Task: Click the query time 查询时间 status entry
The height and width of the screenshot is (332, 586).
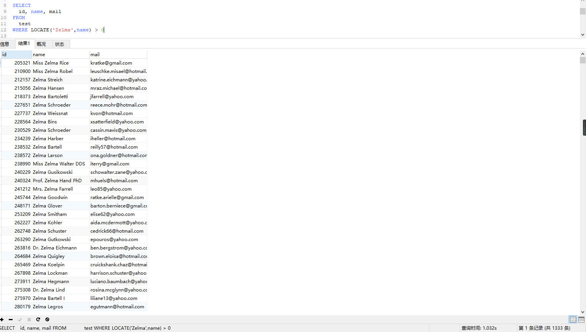Action: pos(479,328)
